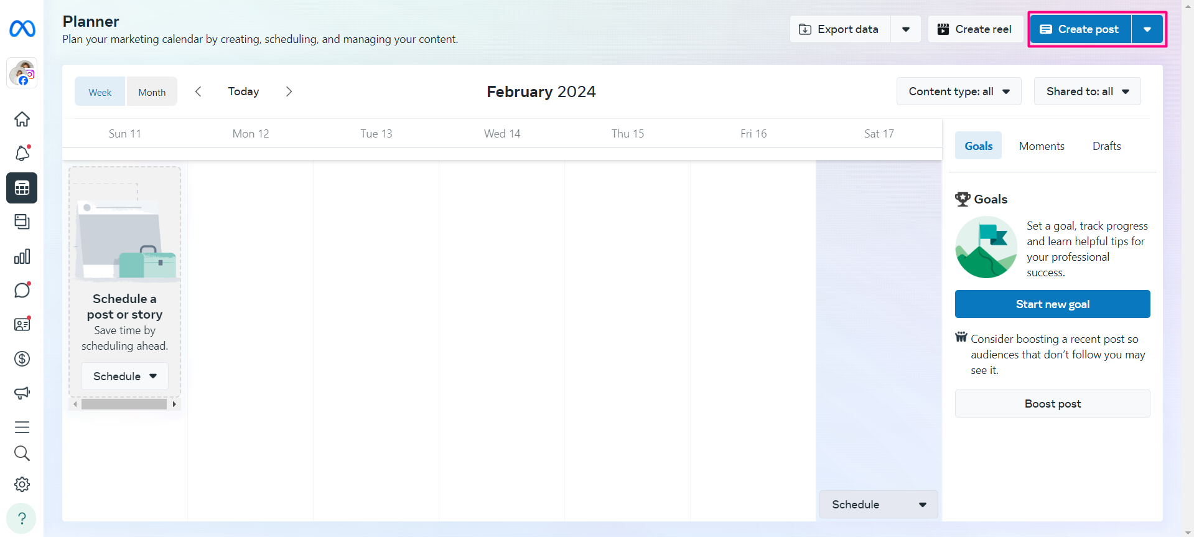1194x537 pixels.
Task: Go to Home in the sidebar
Action: (x=22, y=119)
